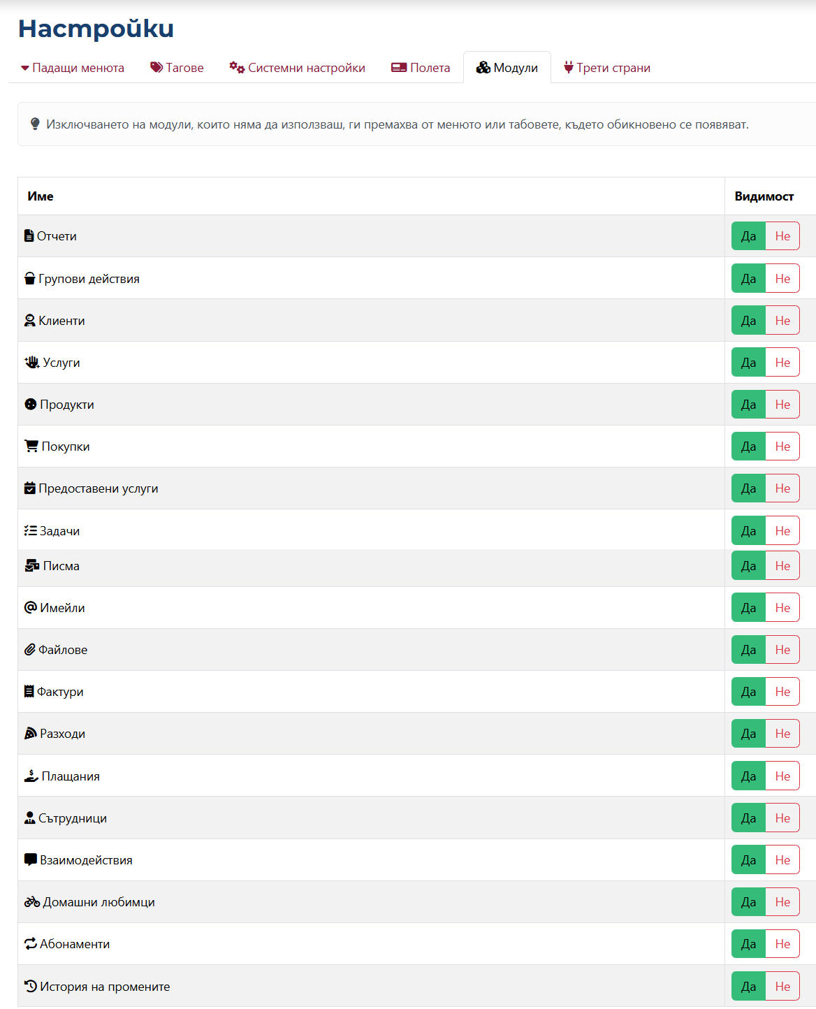Click the История на промените clock icon
Viewport: 816px width, 1009px height.
coord(31,986)
